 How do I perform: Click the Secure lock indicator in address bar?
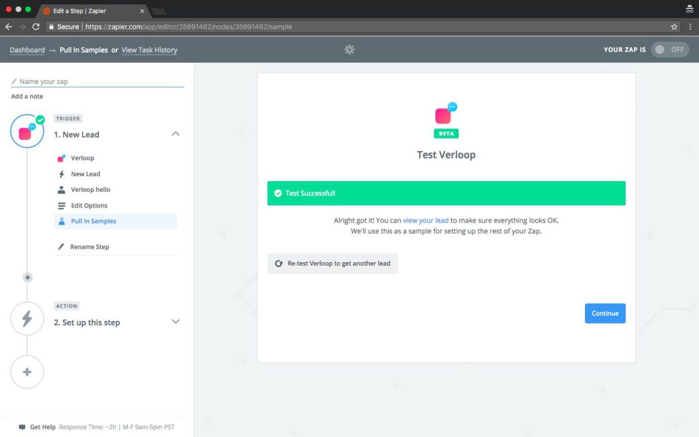click(x=63, y=27)
